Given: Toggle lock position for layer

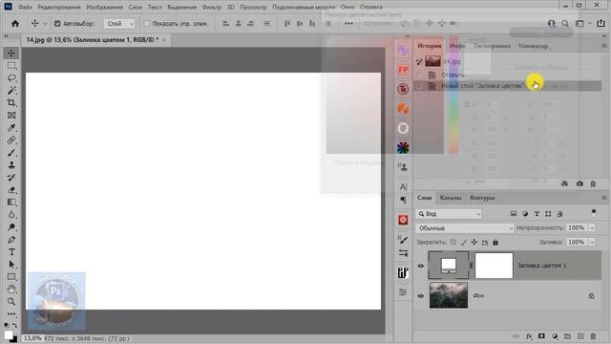Looking at the screenshot, I should pyautogui.click(x=474, y=242).
